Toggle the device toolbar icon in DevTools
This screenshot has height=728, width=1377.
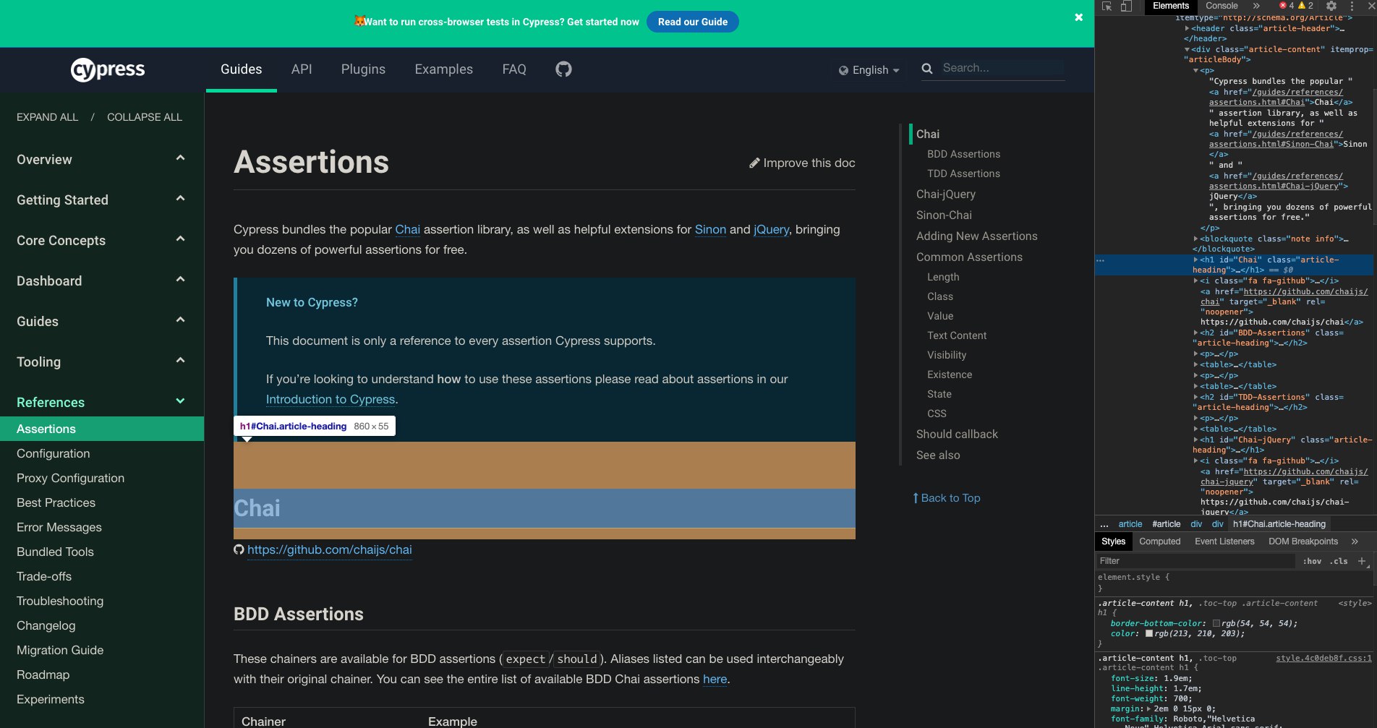click(x=1126, y=6)
